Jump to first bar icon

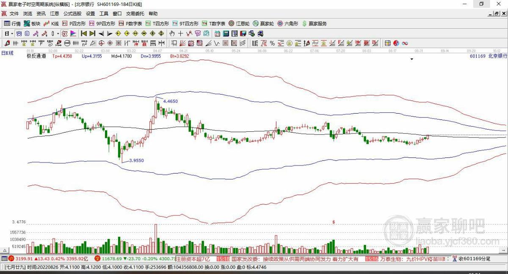pos(84,33)
